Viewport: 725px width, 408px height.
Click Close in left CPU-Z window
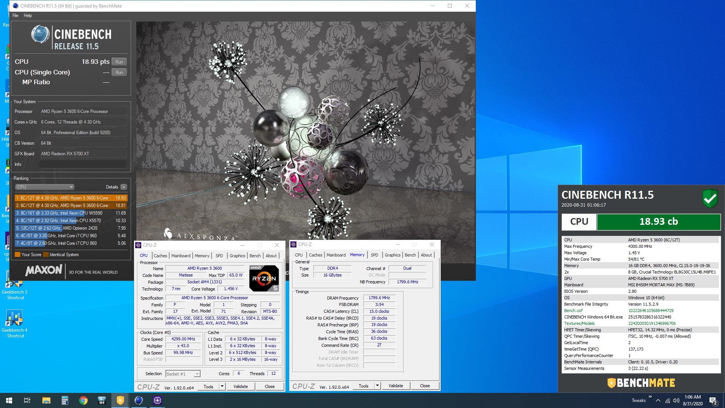tap(270, 386)
